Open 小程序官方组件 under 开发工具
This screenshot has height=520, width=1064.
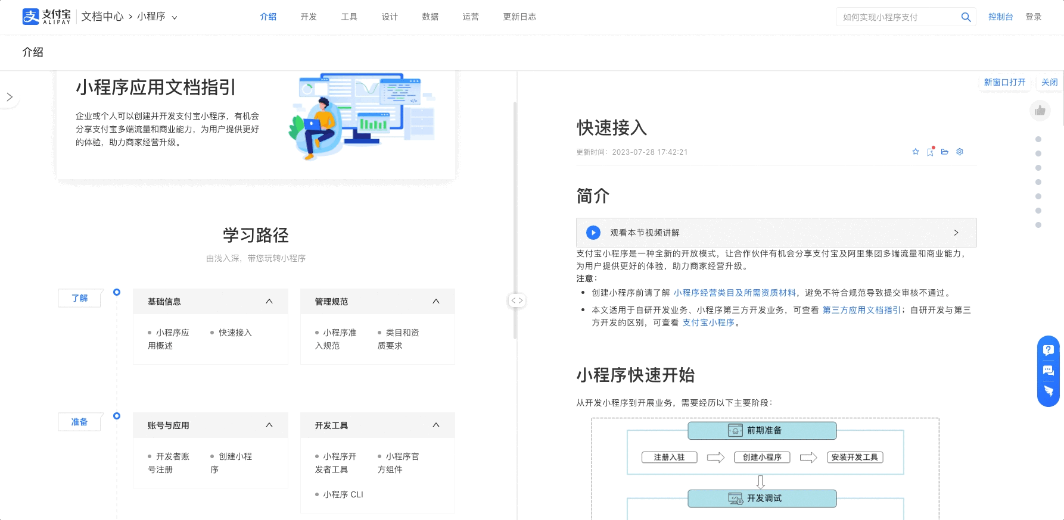click(x=399, y=463)
